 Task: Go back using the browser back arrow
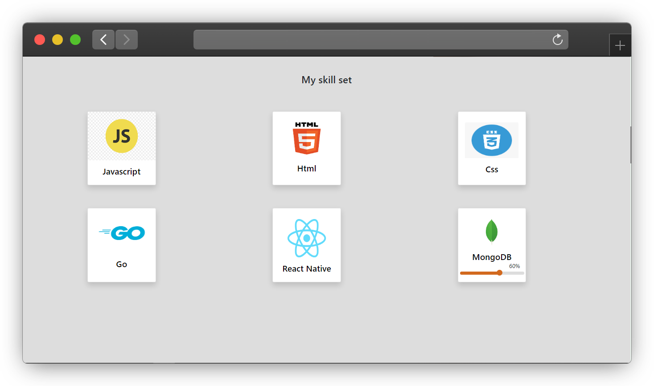(103, 40)
